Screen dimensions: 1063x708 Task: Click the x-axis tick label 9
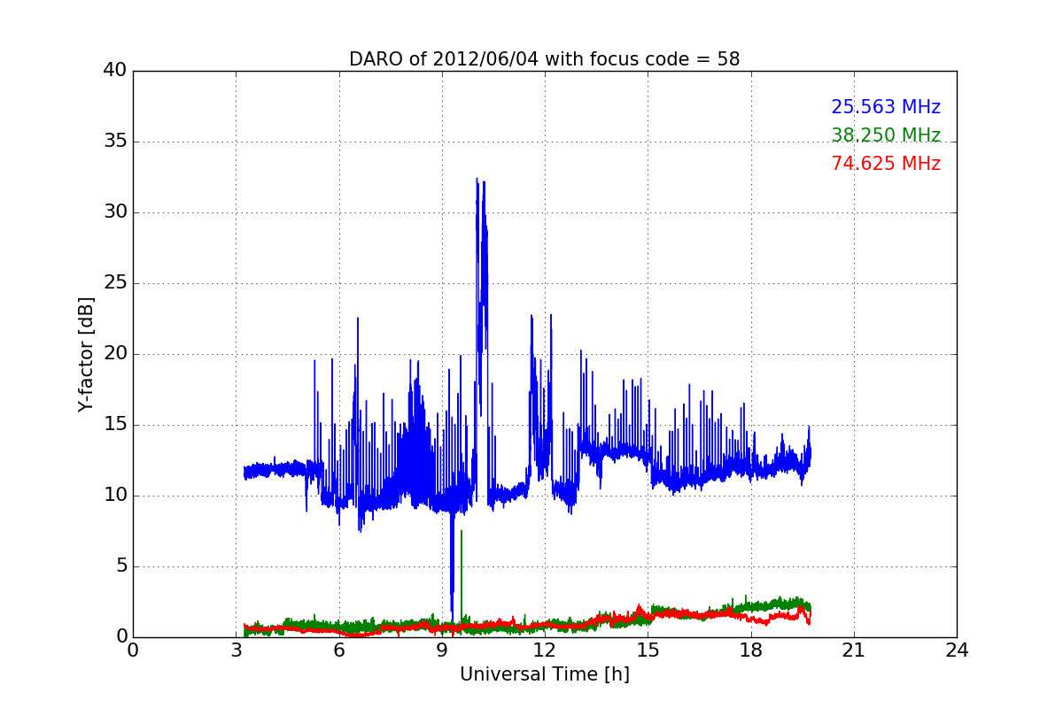tap(442, 650)
